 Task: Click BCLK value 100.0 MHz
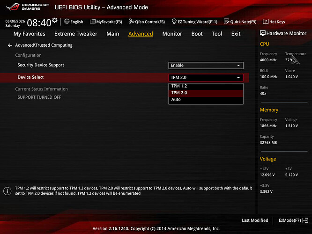pos(268,77)
